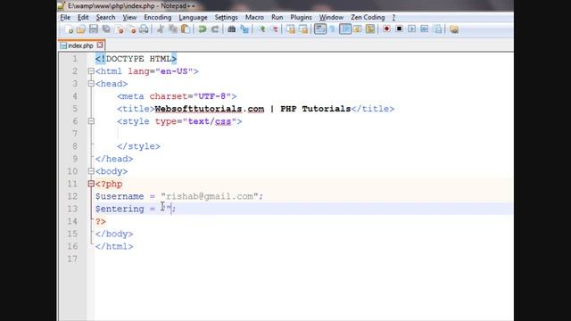The height and width of the screenshot is (321, 571).
Task: Click line number 17 in the margin
Action: 72,259
